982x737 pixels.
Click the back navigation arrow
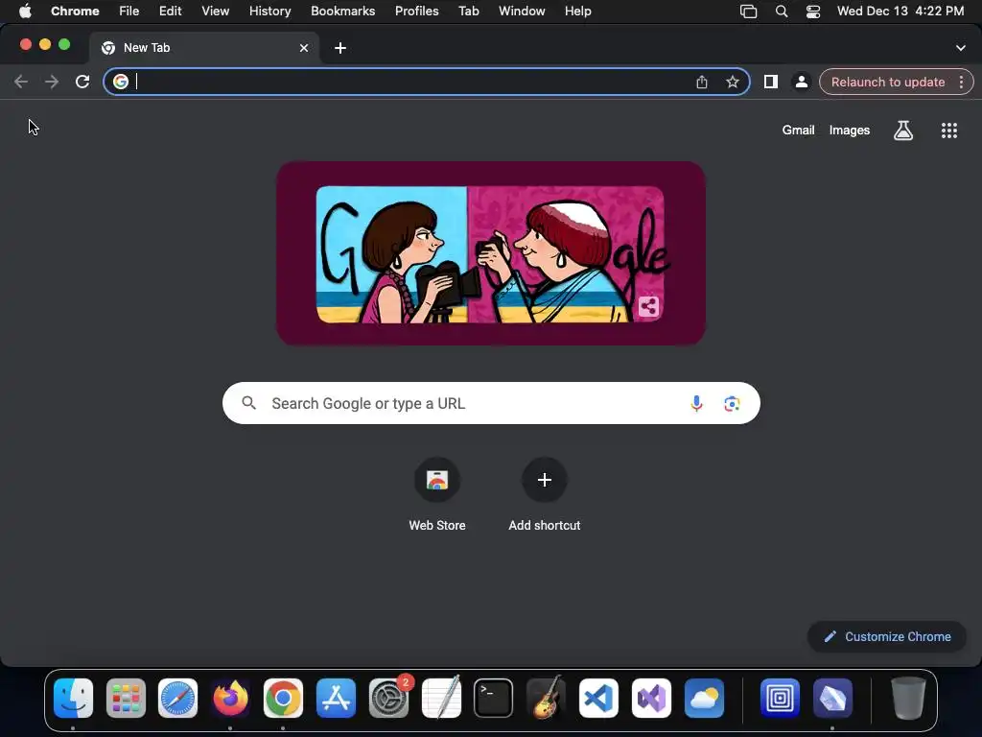coord(21,83)
